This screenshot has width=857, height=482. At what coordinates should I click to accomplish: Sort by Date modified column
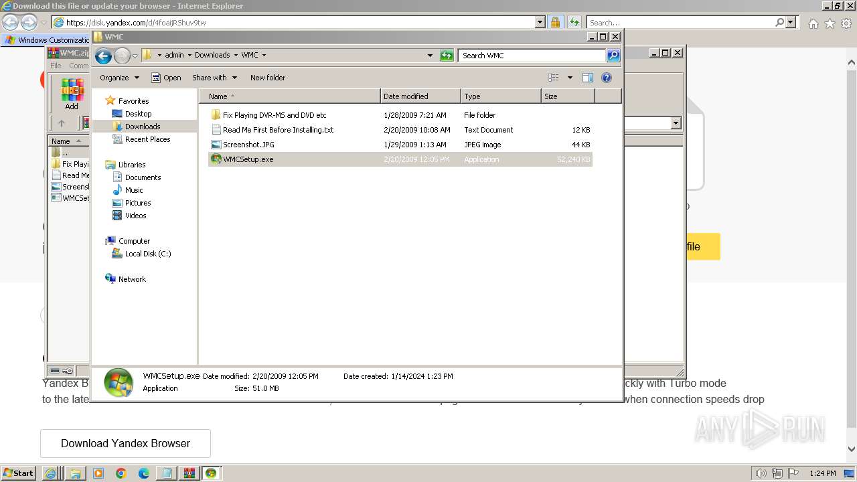(x=420, y=96)
